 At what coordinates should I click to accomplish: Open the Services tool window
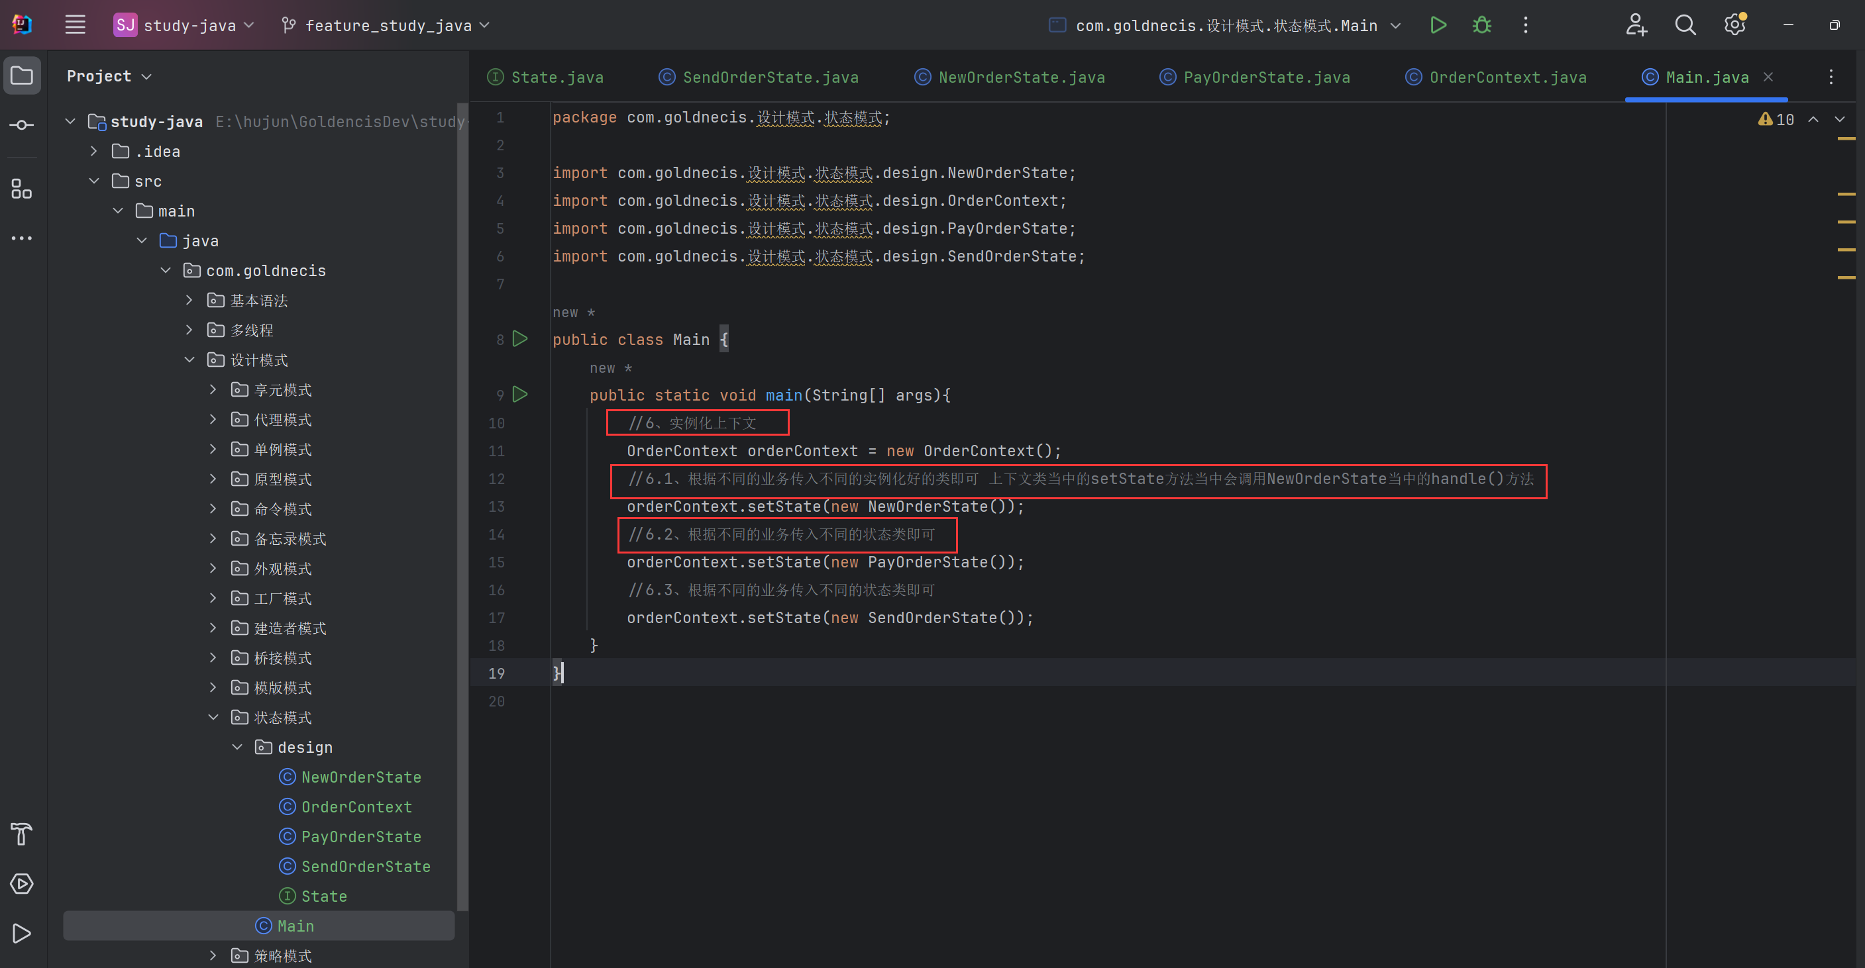(22, 883)
